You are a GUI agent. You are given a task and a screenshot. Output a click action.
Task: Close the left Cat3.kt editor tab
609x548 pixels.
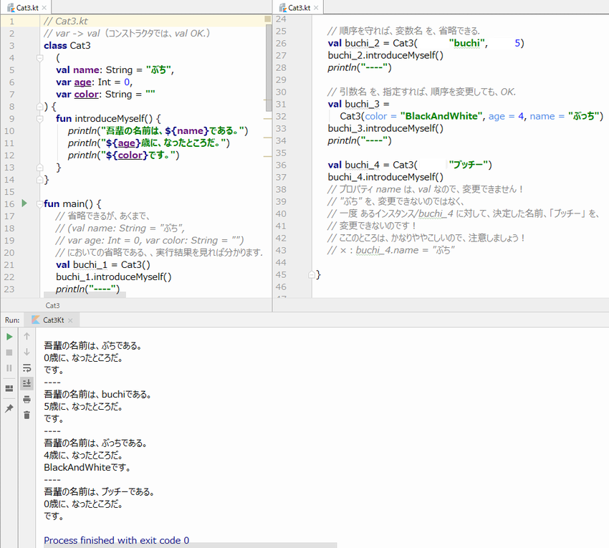point(44,8)
